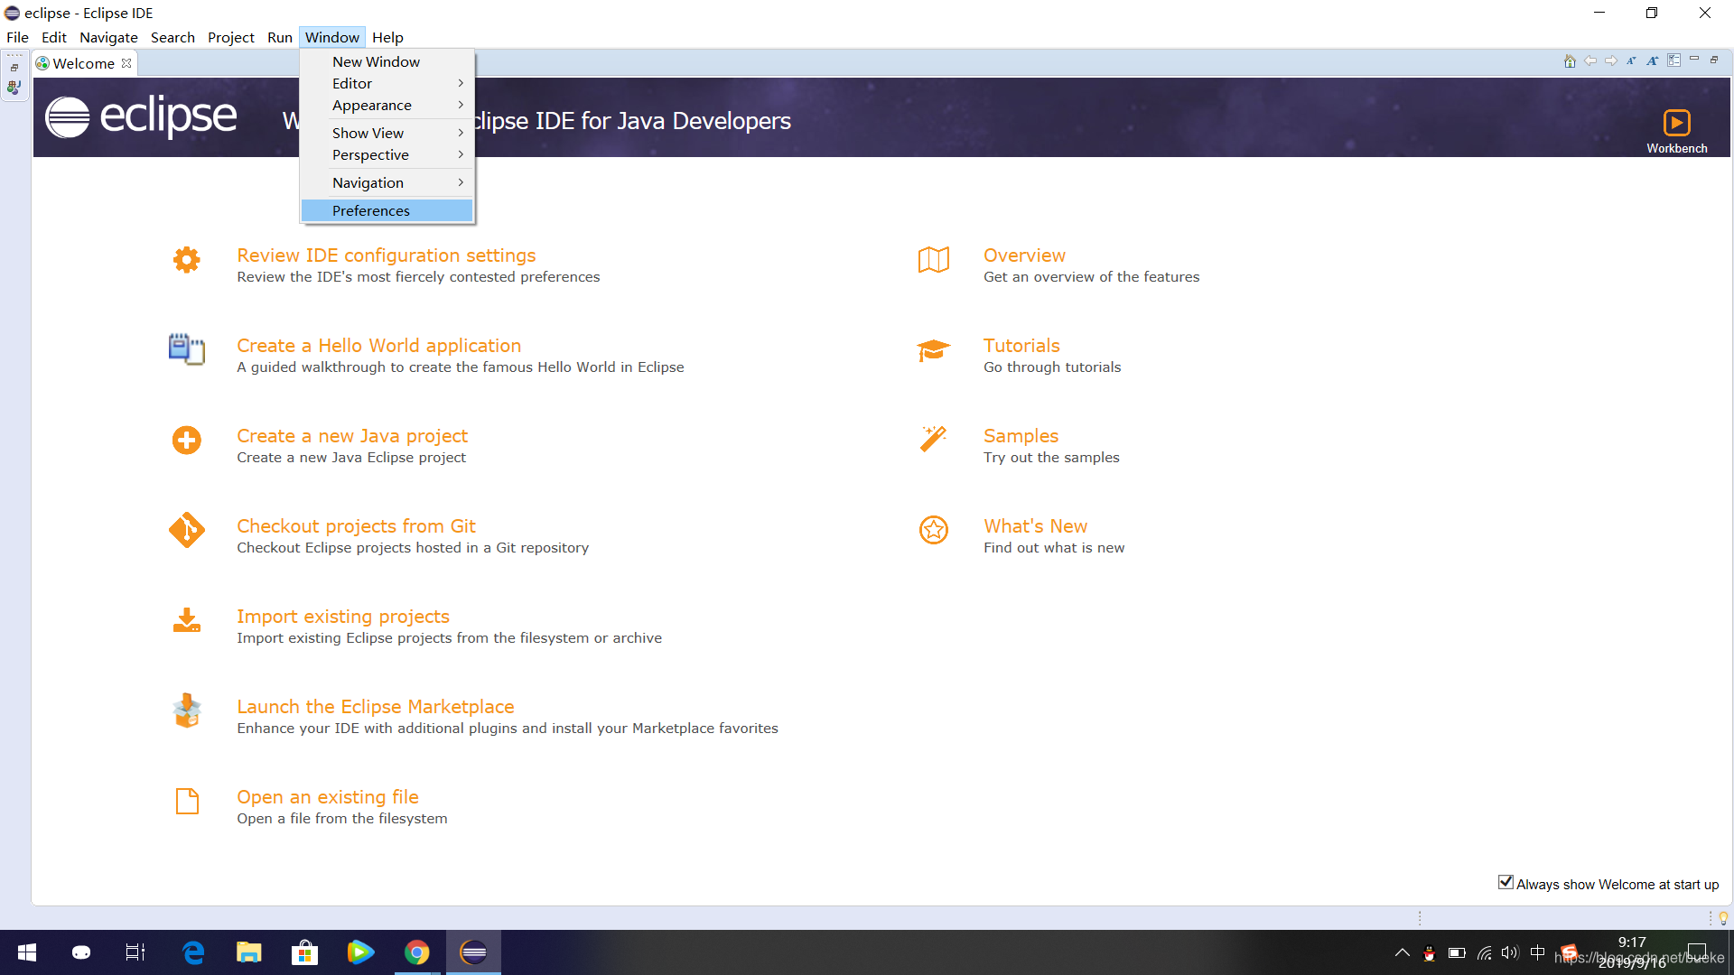Viewport: 1734px width, 975px height.
Task: Open the What's New link
Action: (1035, 526)
